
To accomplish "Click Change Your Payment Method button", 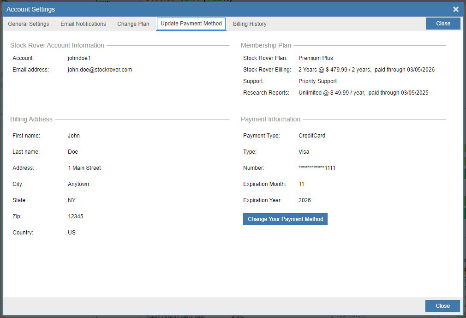I will pos(285,219).
